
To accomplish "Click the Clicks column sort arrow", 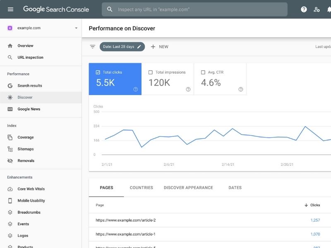I will coord(306,205).
